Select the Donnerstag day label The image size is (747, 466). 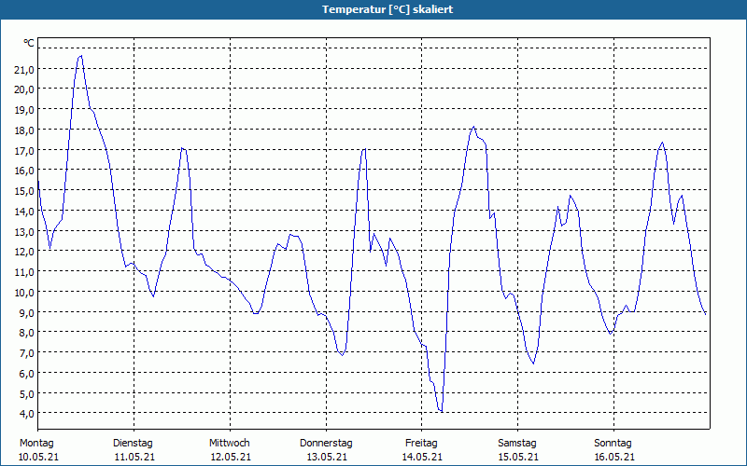326,443
